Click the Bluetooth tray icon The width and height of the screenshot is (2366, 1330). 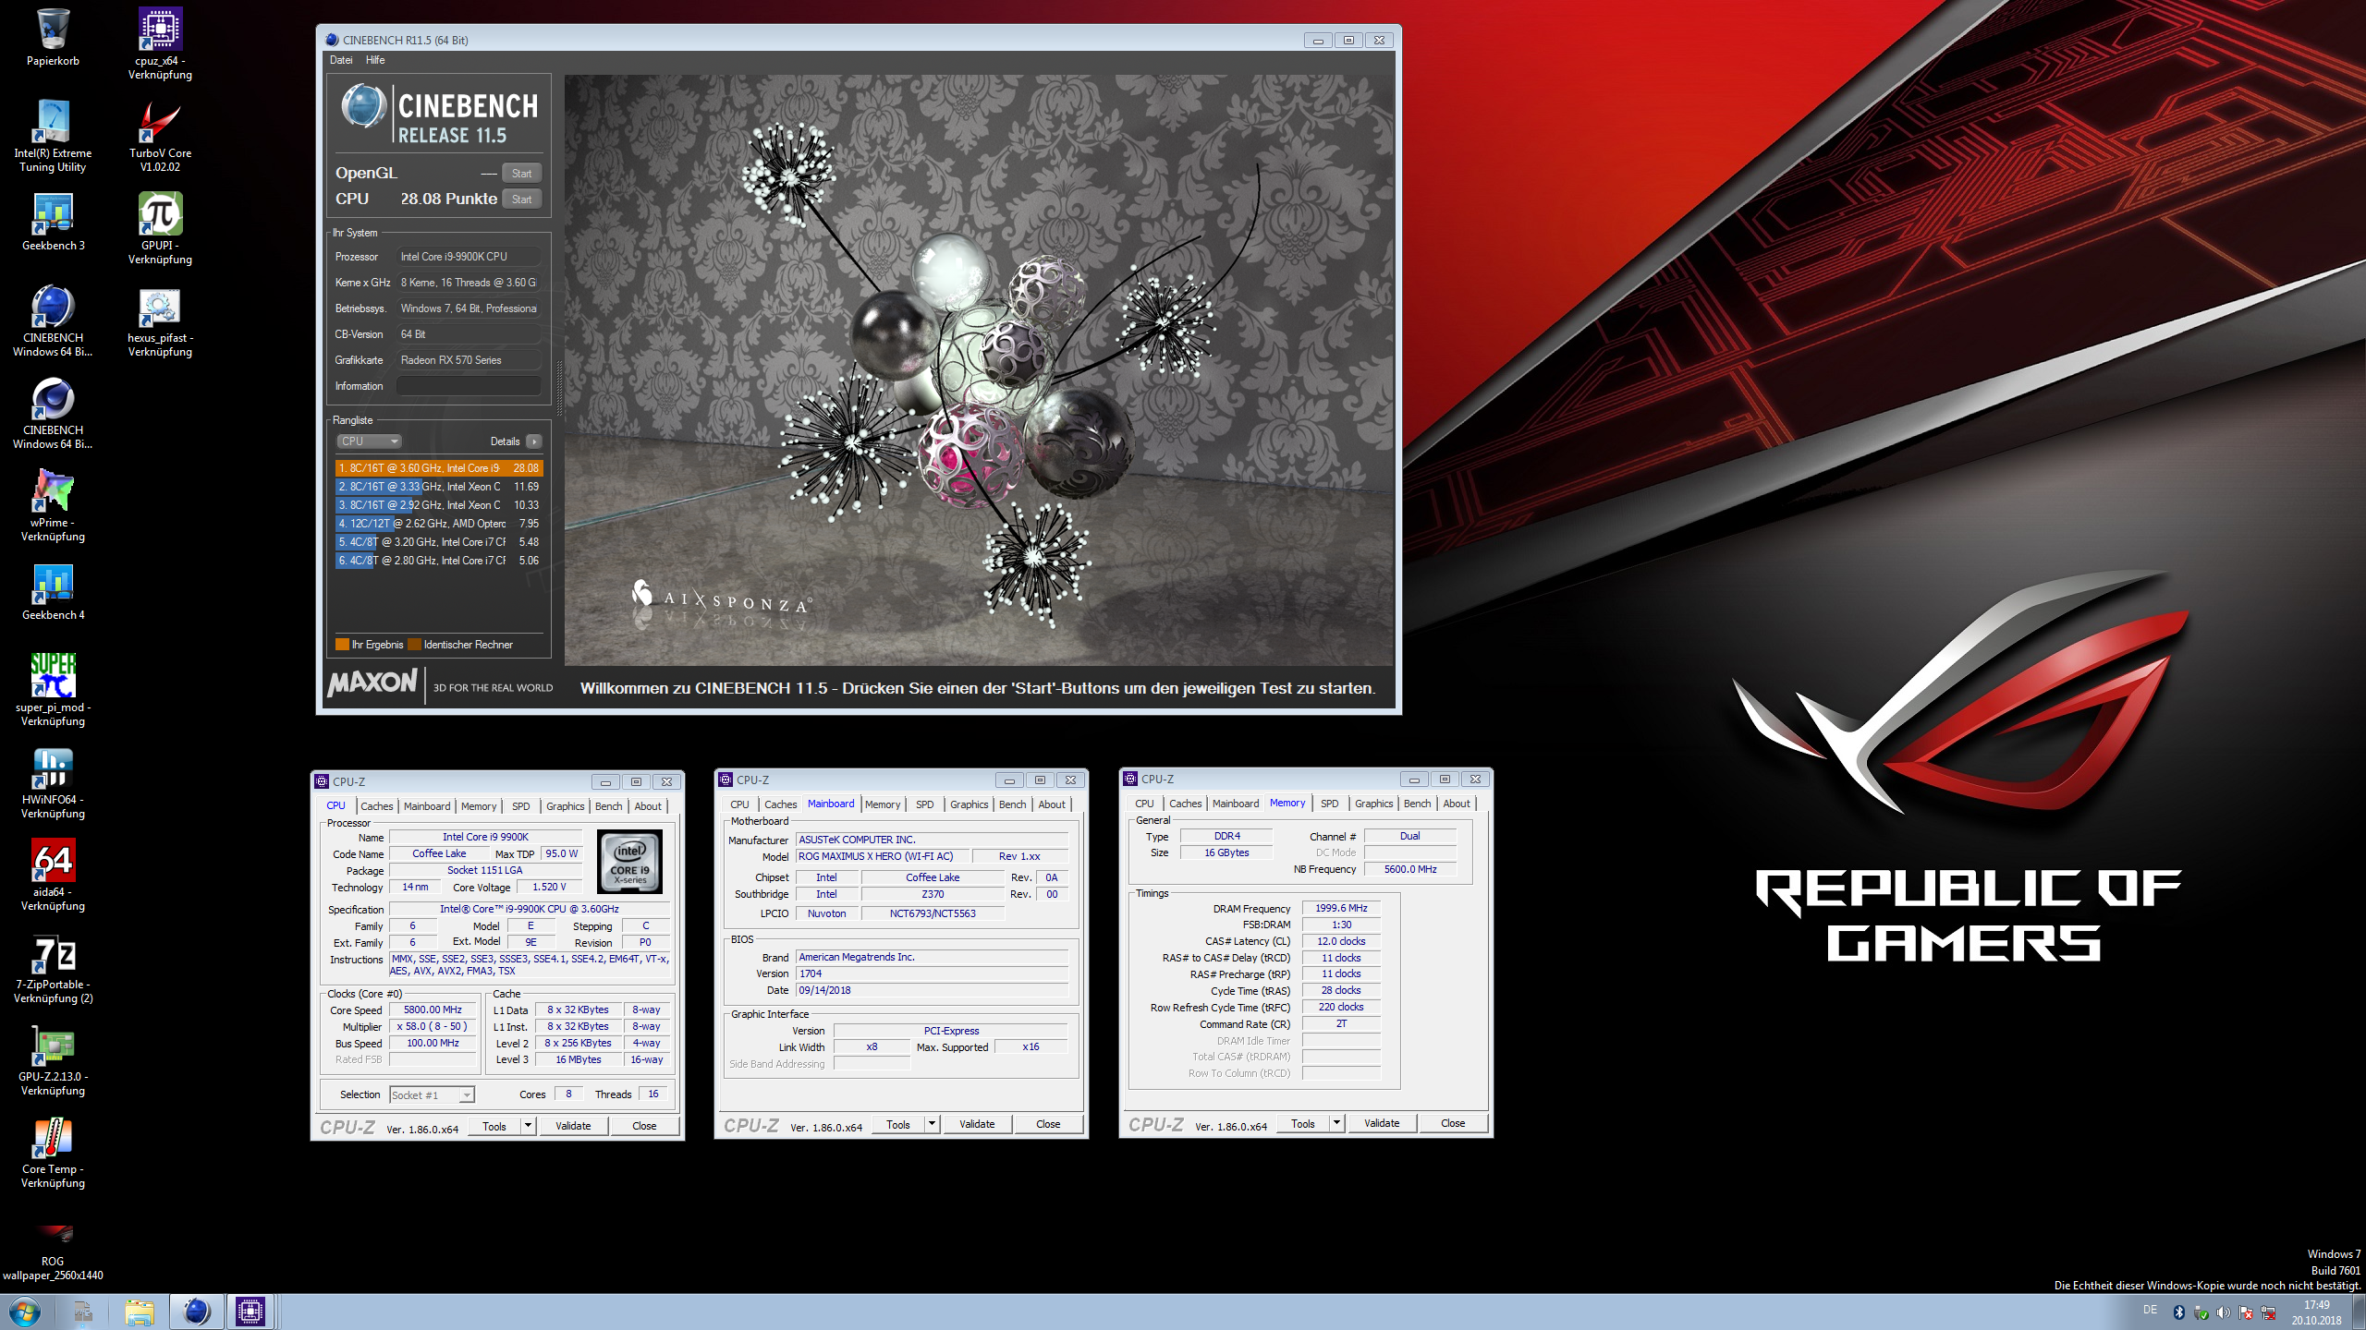[x=2178, y=1312]
